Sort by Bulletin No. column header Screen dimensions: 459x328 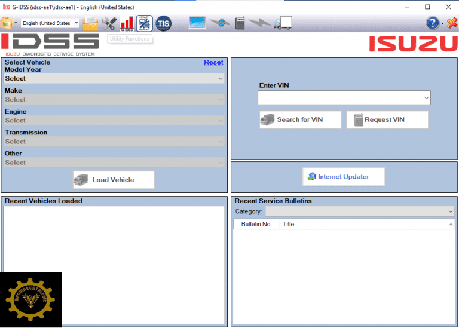coord(256,224)
